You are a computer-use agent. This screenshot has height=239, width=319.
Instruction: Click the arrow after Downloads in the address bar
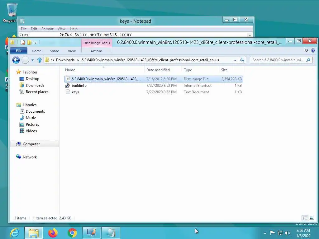click(x=78, y=60)
